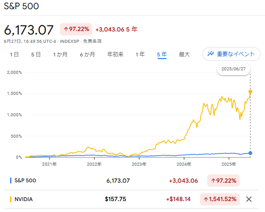Show the 最大 full history range
The image size is (265, 212).
pyautogui.click(x=184, y=54)
